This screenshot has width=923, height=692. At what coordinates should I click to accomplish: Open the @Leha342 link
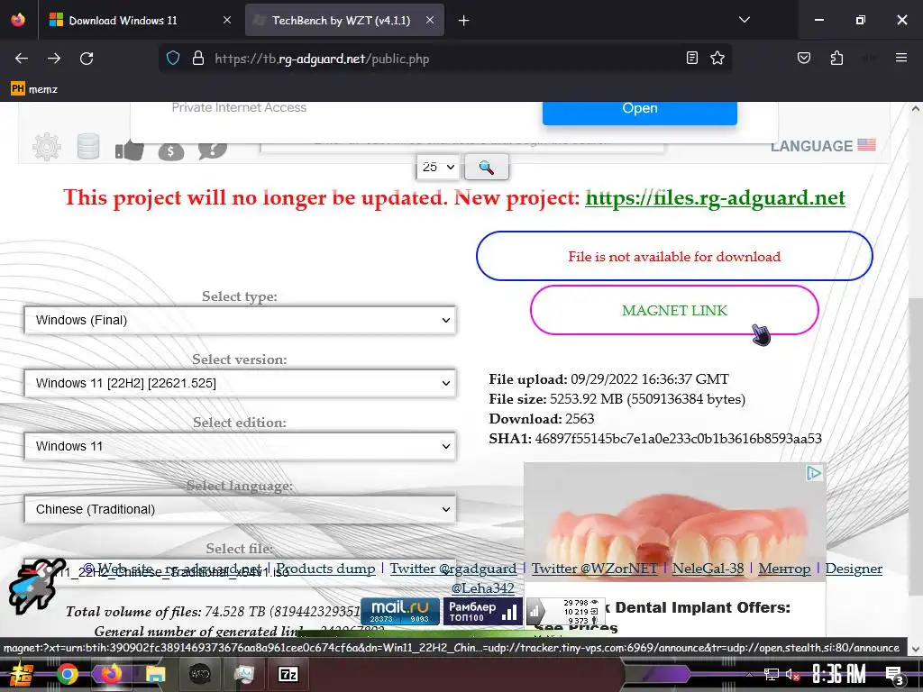pos(483,587)
